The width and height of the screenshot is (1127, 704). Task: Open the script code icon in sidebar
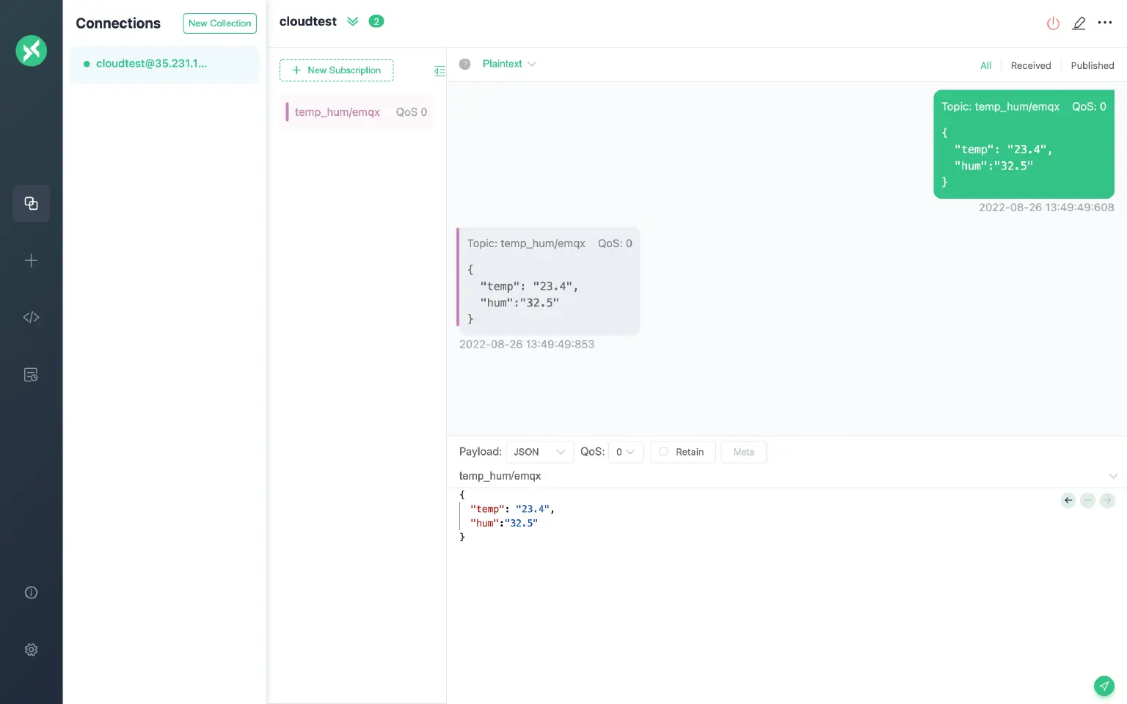[31, 318]
